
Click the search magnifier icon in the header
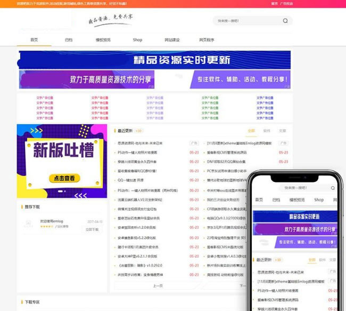coord(285,21)
